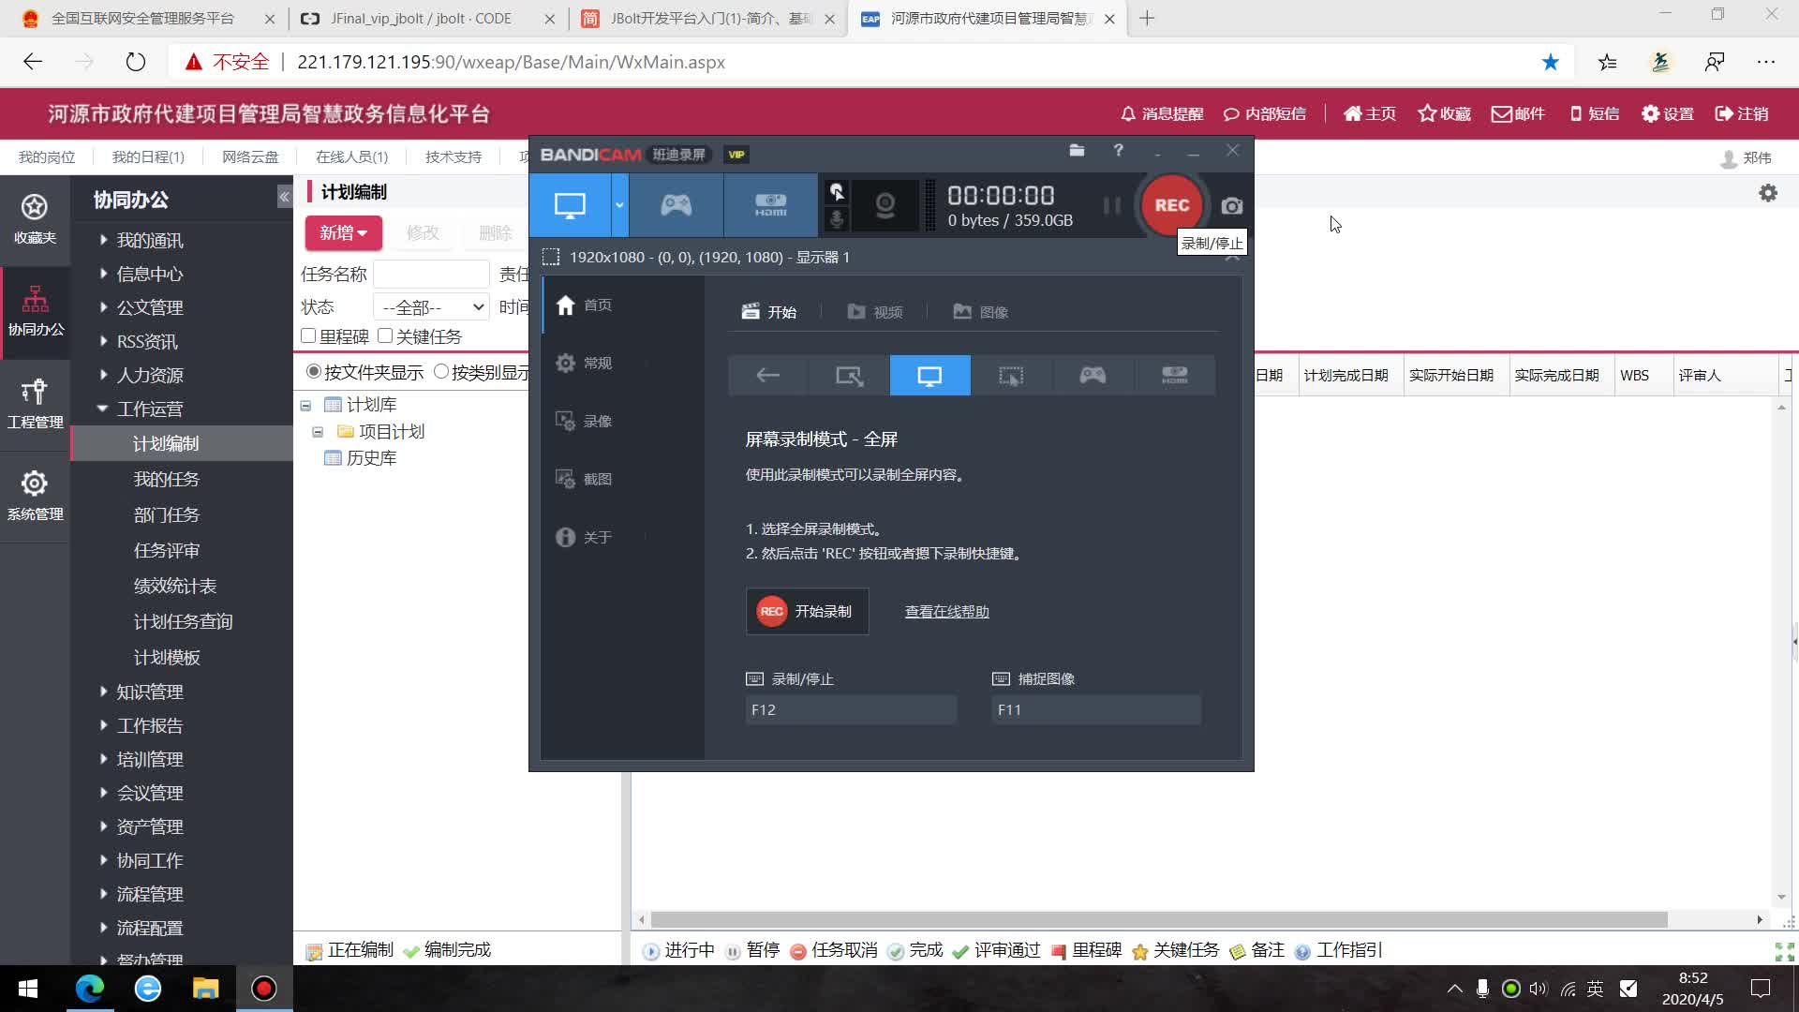The height and width of the screenshot is (1012, 1799).
Task: Select 历史库 tree item
Action: point(371,458)
